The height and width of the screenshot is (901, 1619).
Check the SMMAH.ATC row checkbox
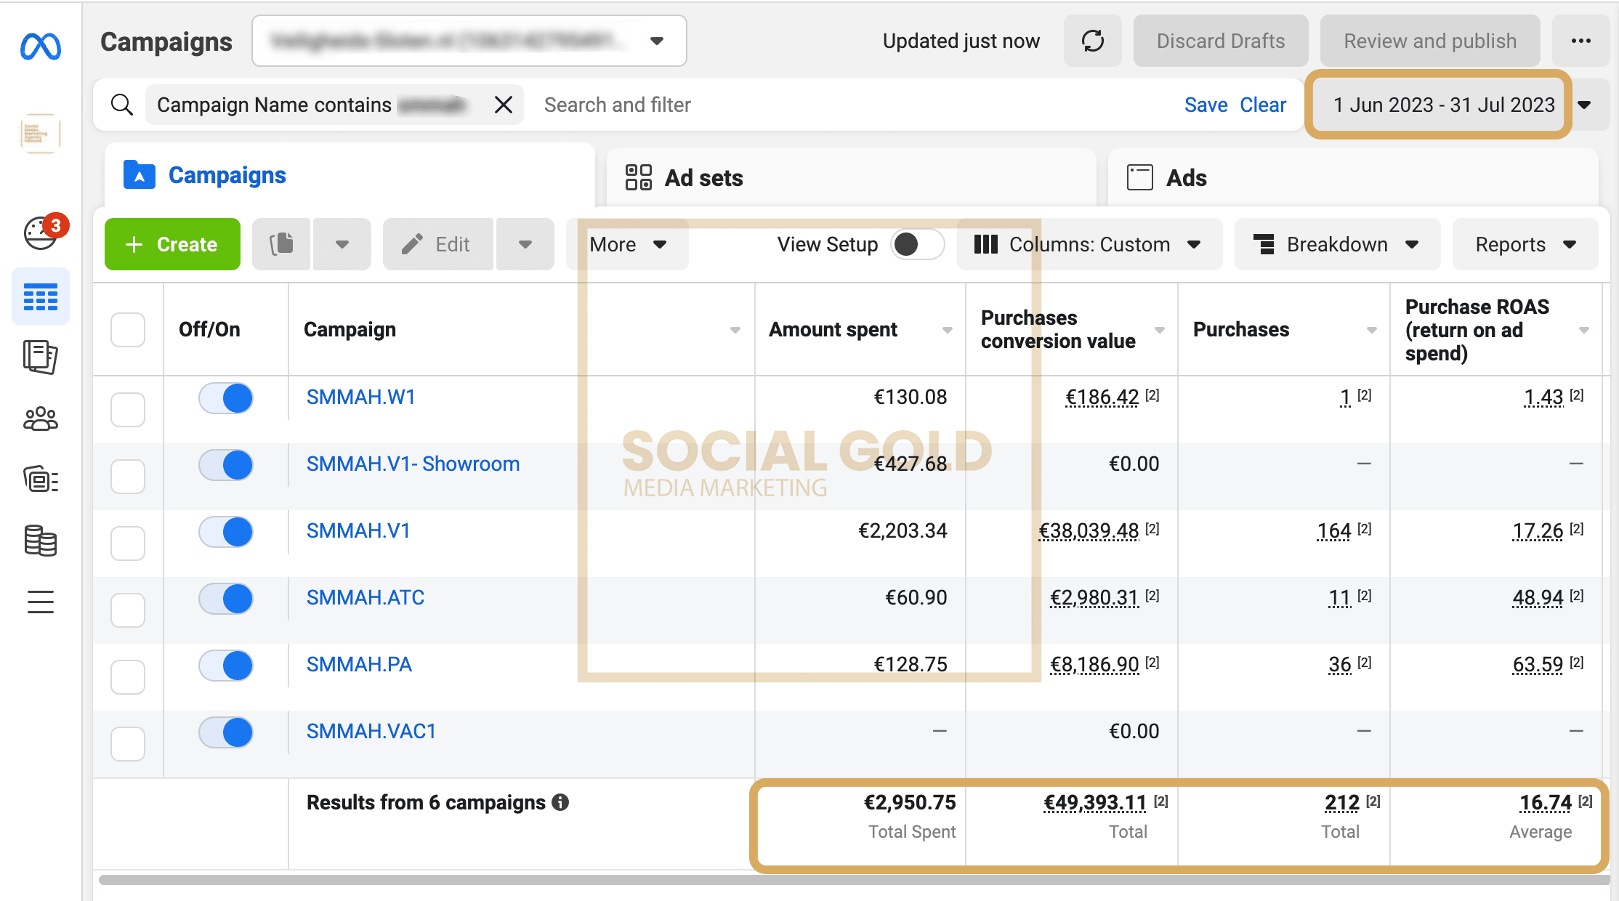(128, 610)
